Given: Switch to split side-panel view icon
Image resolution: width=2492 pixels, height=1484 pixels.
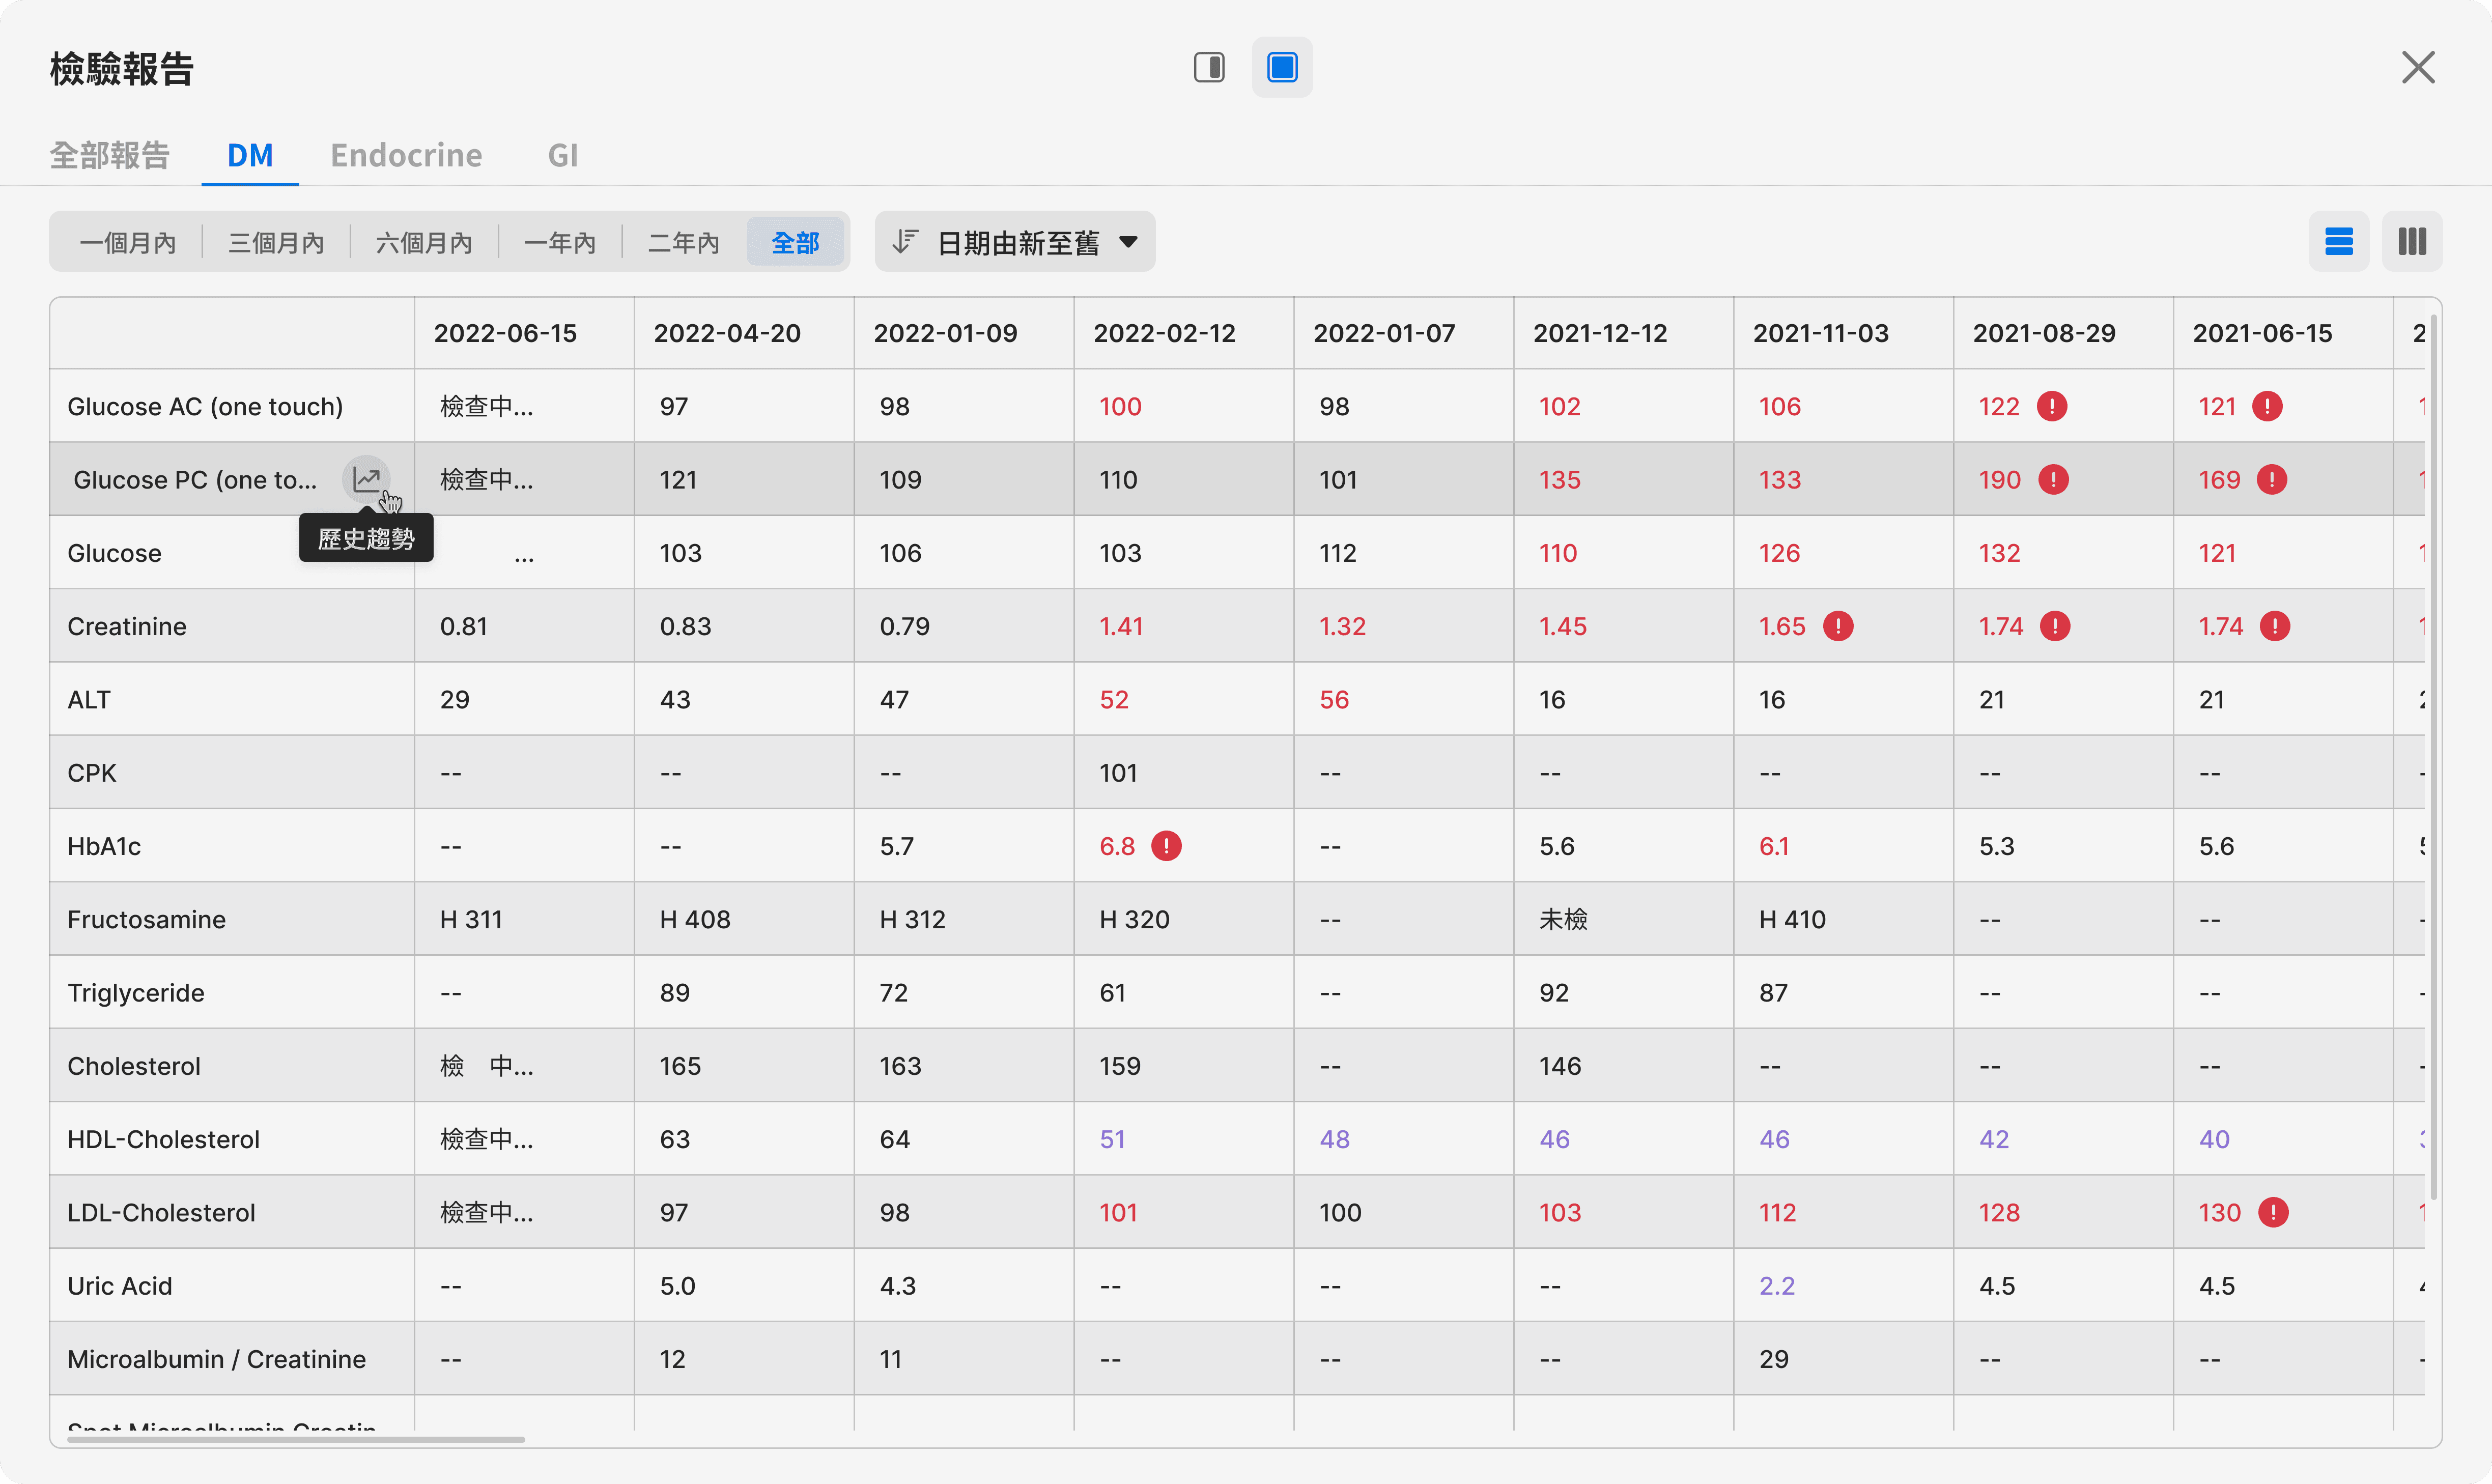Looking at the screenshot, I should (1209, 67).
